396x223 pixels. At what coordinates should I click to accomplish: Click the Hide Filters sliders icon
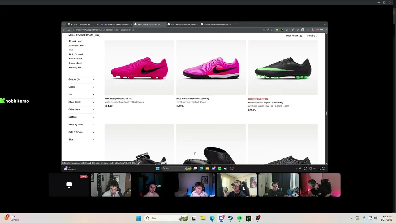pos(301,36)
